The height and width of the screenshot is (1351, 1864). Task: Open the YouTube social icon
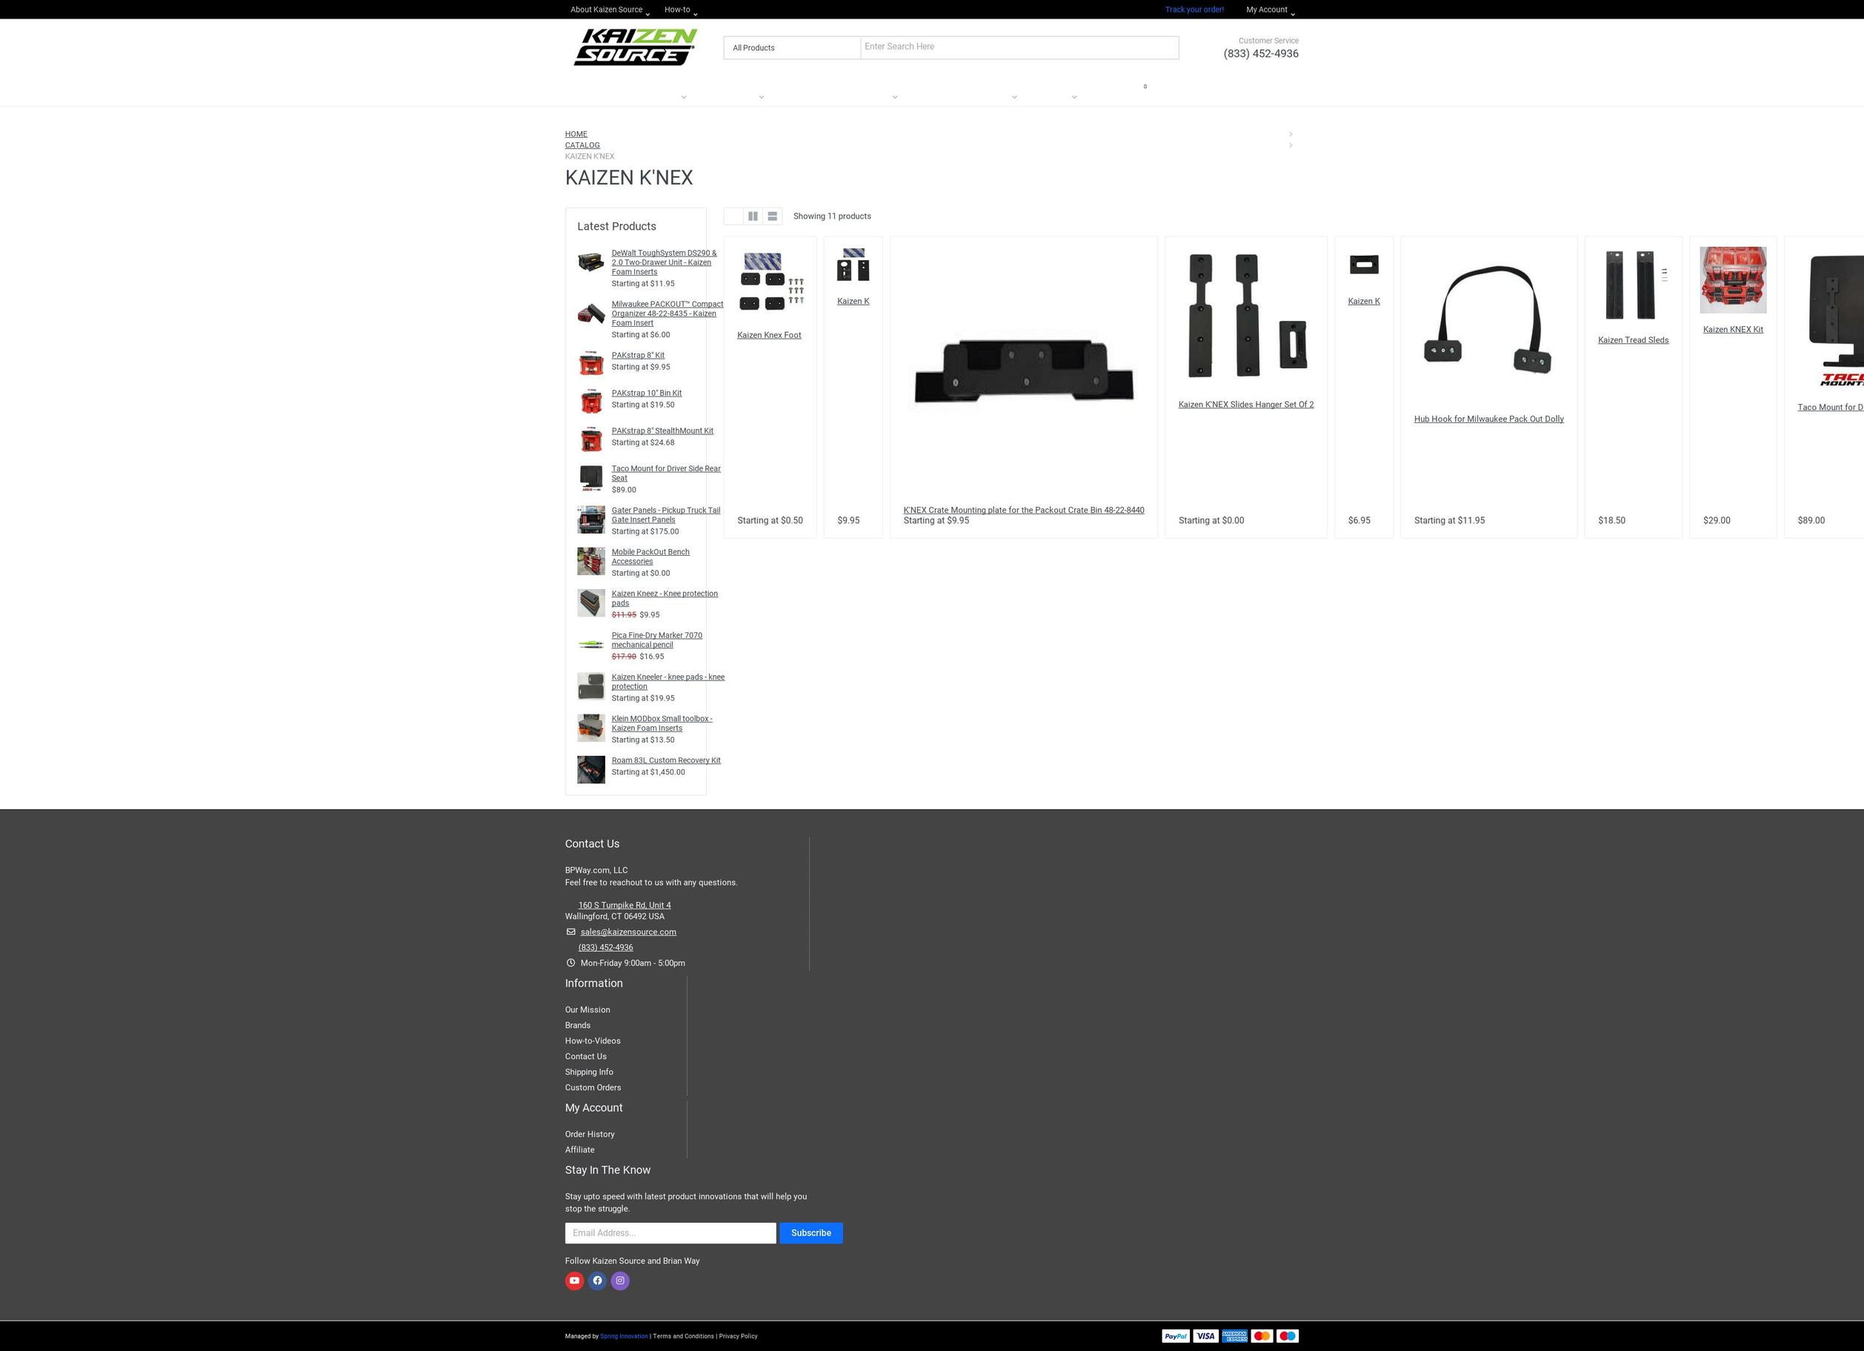(574, 1281)
